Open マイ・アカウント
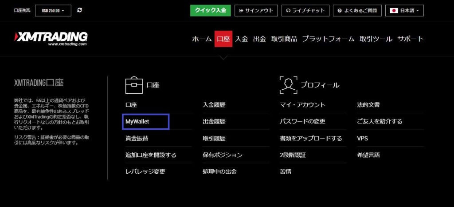The width and height of the screenshot is (454, 207). pyautogui.click(x=302, y=105)
